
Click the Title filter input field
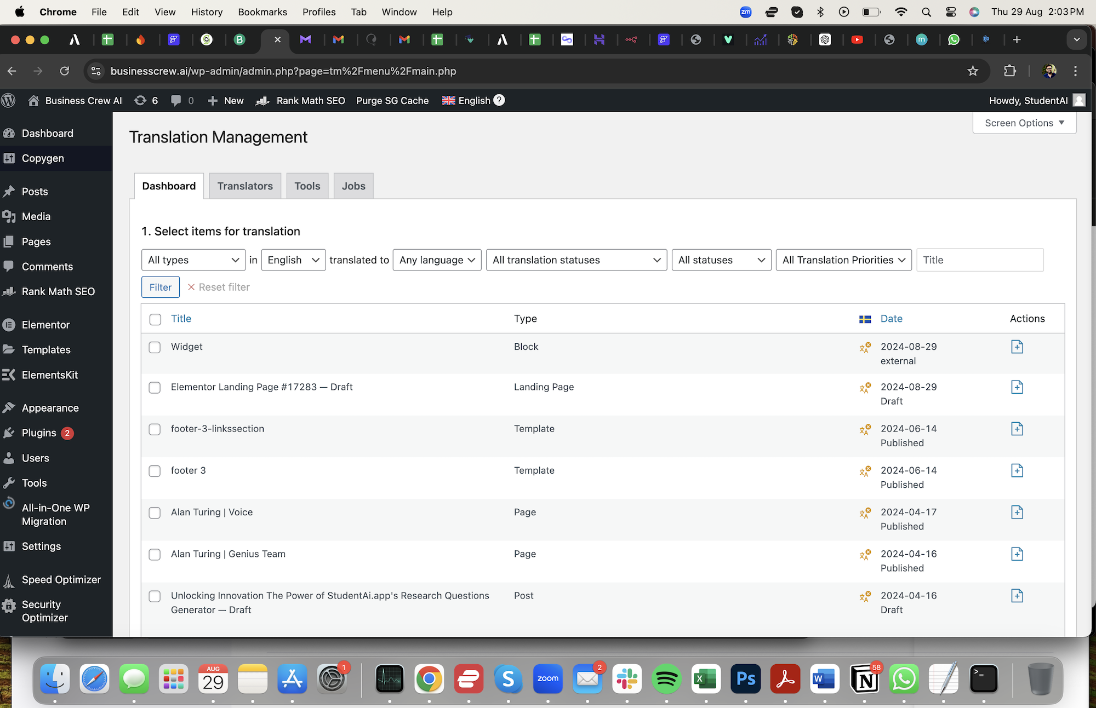click(x=980, y=260)
